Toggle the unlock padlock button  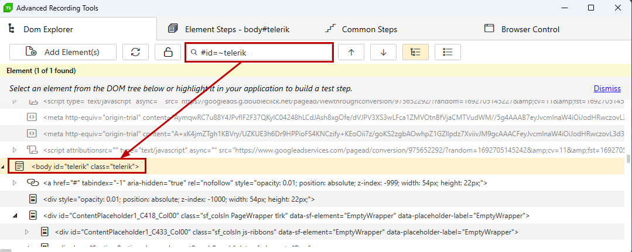[168, 53]
